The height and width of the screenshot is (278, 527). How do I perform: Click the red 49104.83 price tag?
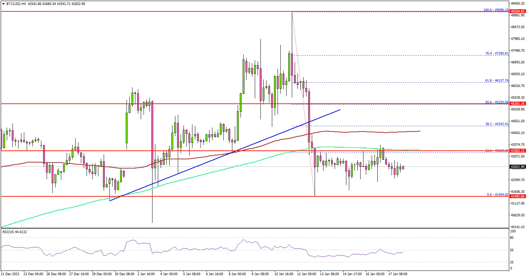coord(517,11)
